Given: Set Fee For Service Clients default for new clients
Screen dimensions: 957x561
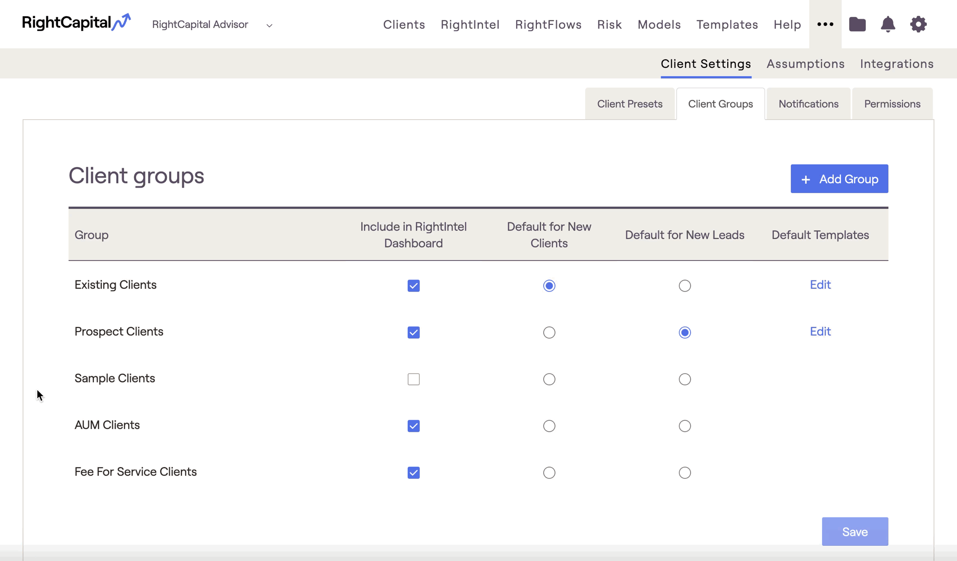Looking at the screenshot, I should pos(549,473).
